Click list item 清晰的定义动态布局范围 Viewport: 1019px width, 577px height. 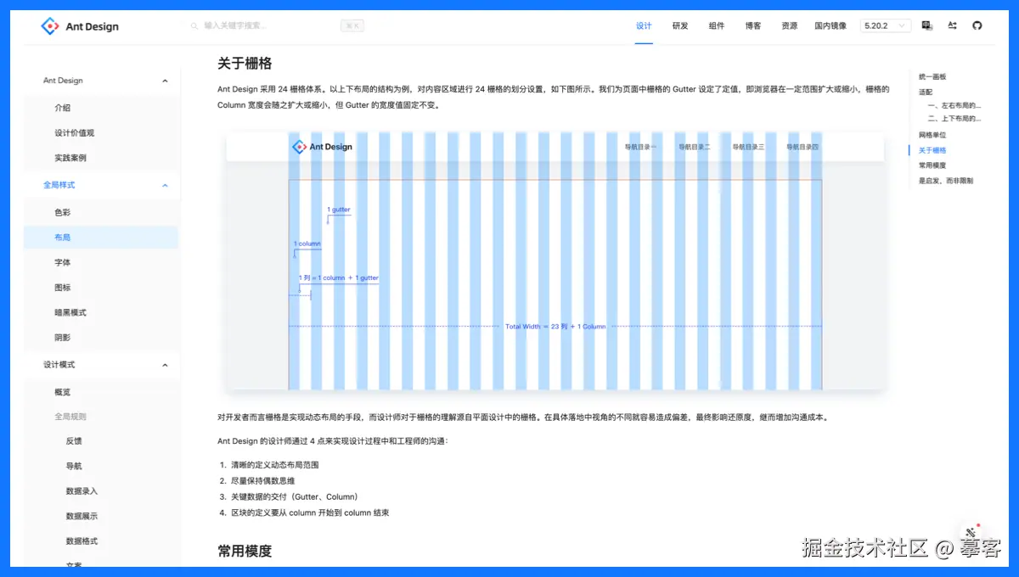(274, 465)
